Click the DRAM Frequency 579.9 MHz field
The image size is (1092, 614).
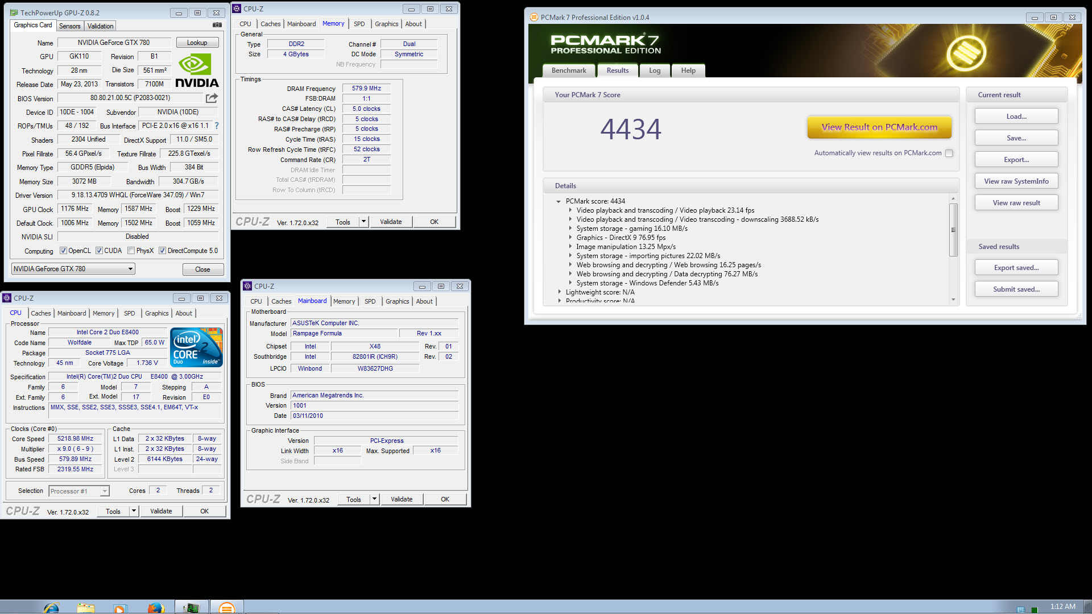pos(366,89)
